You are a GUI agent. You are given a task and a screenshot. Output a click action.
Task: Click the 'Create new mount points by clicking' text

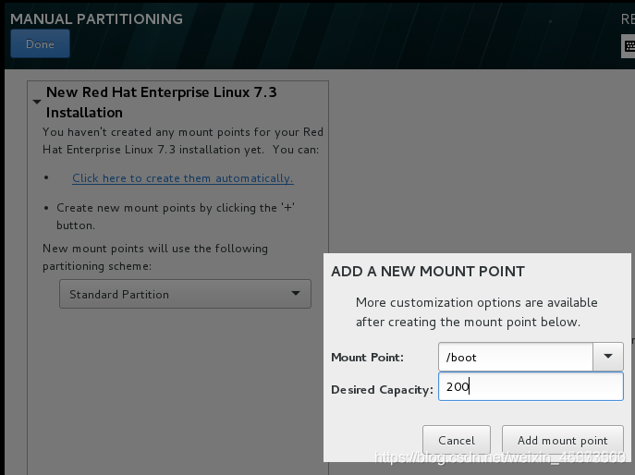pyautogui.click(x=176, y=216)
